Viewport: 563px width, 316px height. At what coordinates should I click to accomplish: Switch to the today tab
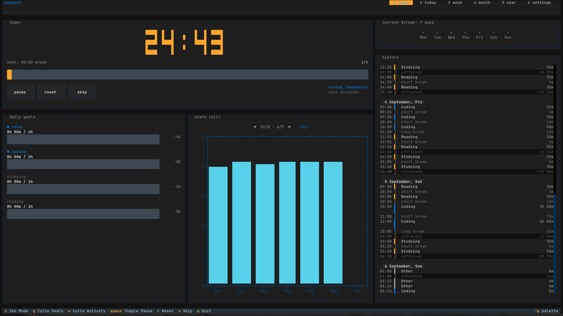coord(428,3)
